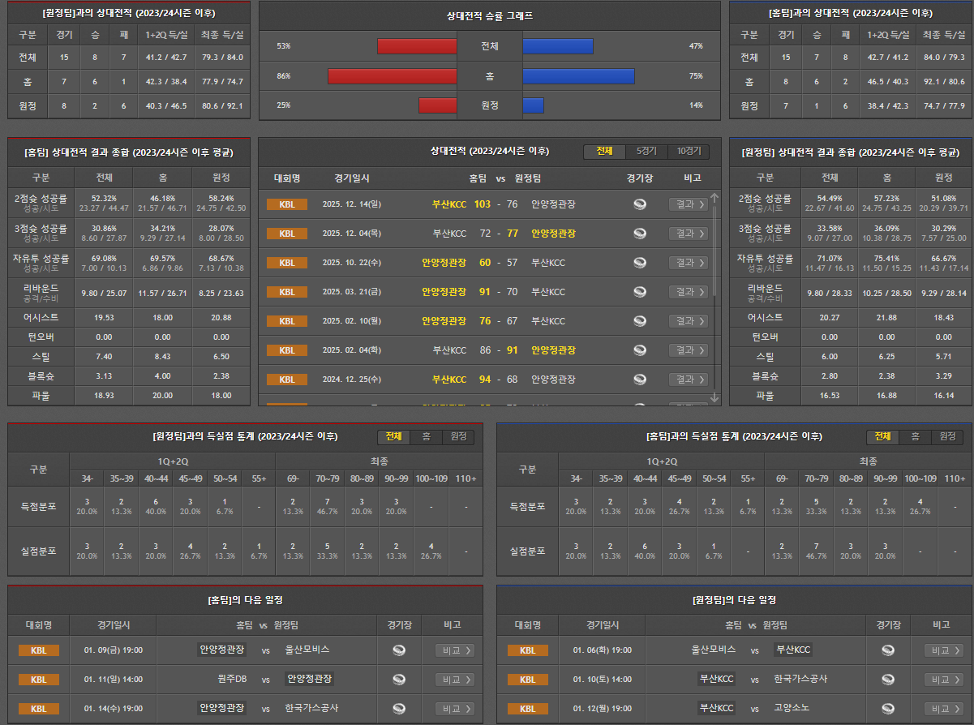974x725 pixels.
Task: Switch head-to-head list to 5경기 tab
Action: (646, 152)
